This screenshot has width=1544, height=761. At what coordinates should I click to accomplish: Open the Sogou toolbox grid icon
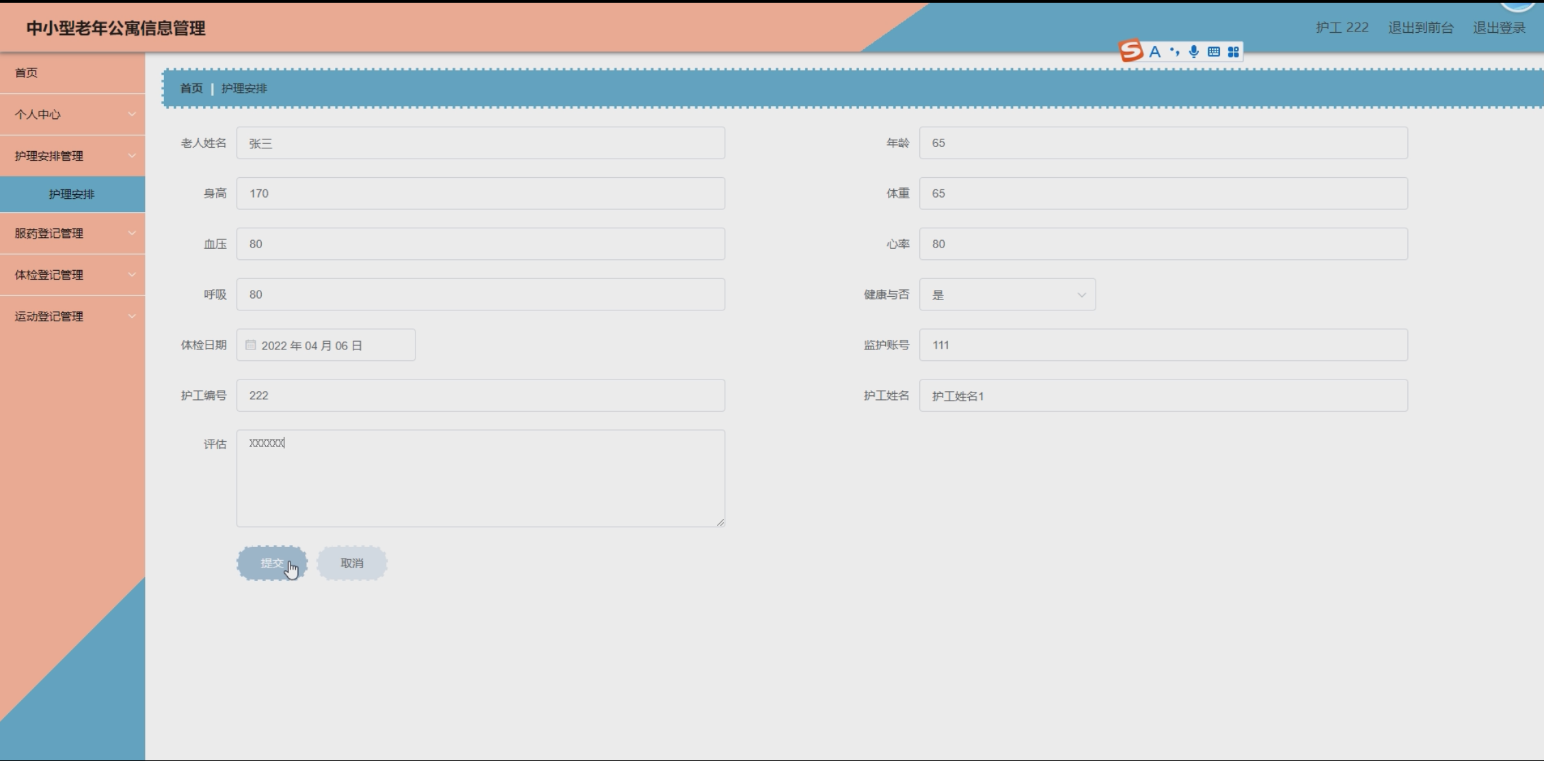pyautogui.click(x=1233, y=52)
